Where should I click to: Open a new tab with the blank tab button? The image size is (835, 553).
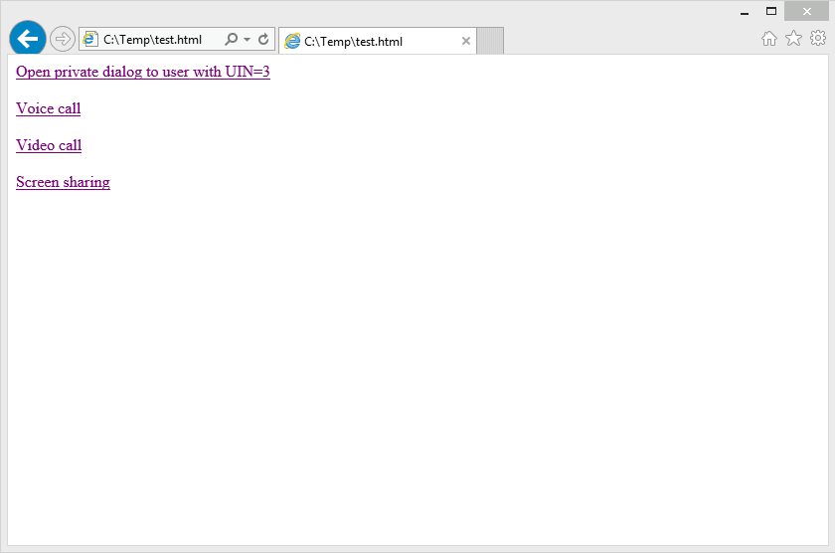[x=491, y=42]
